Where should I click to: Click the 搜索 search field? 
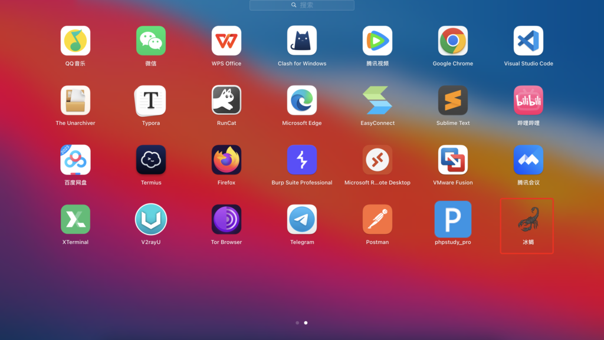[302, 5]
